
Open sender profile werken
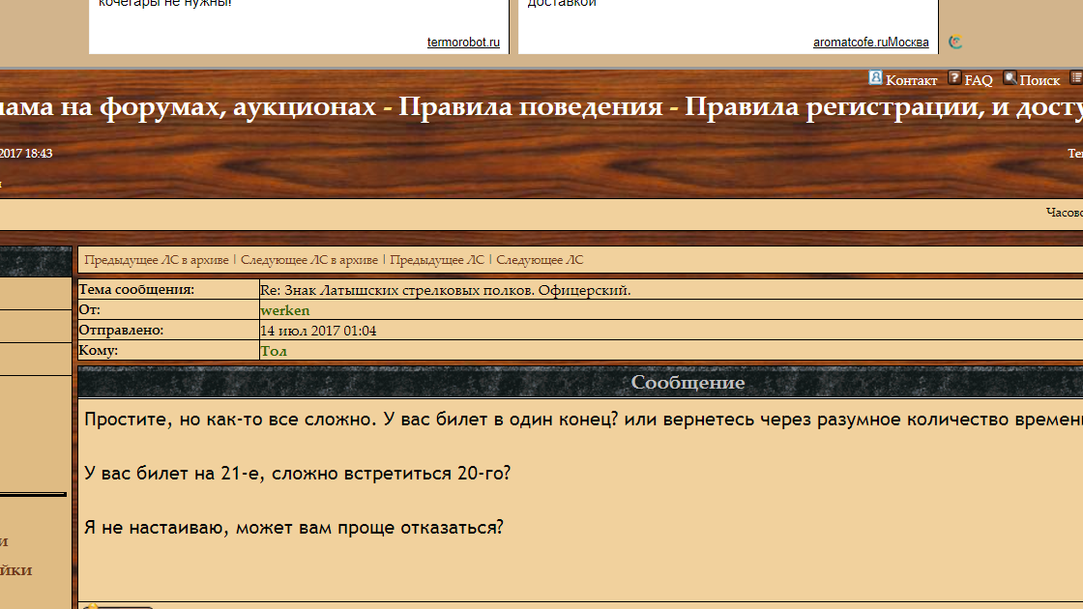[284, 310]
